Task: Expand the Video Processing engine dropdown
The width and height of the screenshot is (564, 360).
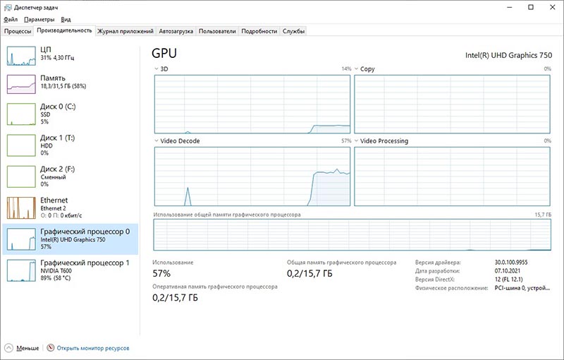Action: (x=357, y=141)
